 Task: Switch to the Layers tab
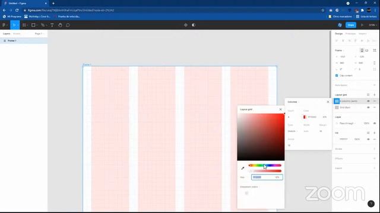click(7, 34)
